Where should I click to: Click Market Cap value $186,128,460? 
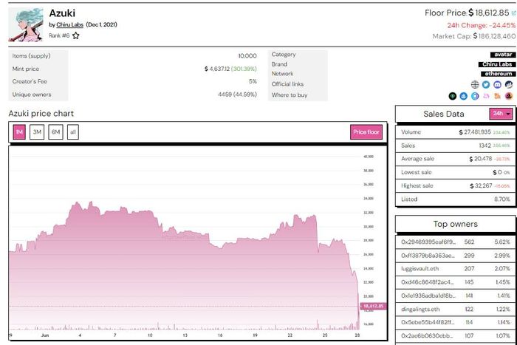coord(494,36)
